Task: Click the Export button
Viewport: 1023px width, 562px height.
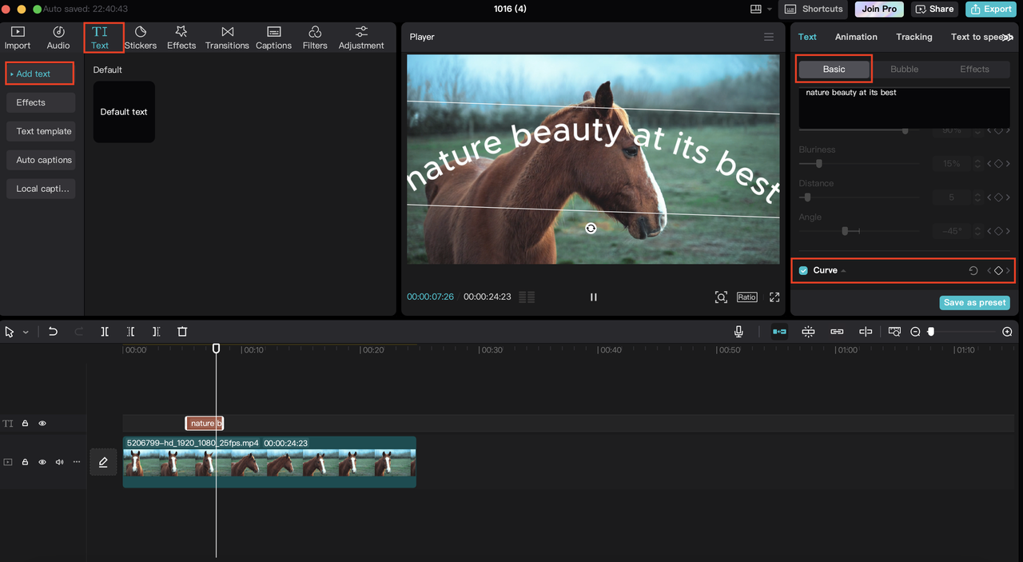Action: click(991, 9)
